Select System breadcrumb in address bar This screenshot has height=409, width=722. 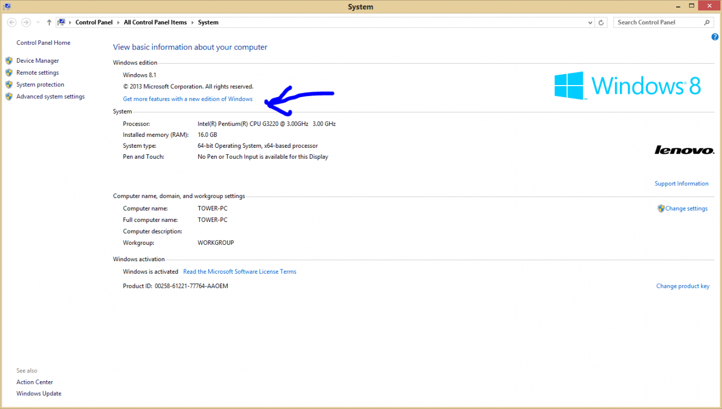pos(208,22)
